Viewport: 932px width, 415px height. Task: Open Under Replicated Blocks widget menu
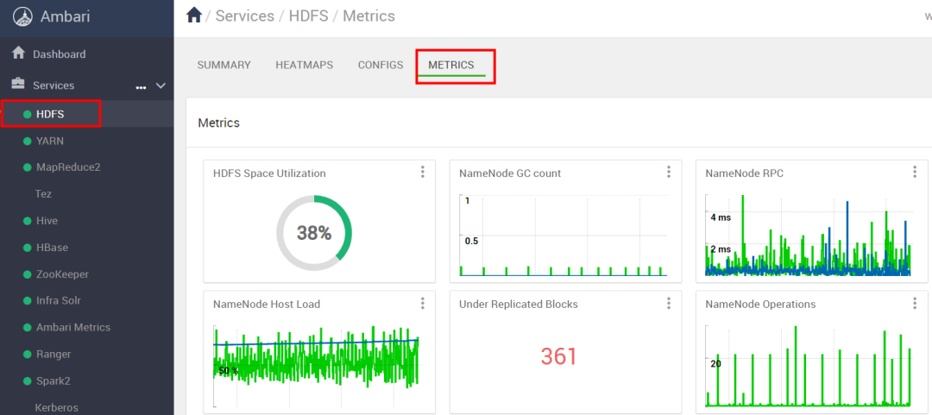pos(669,303)
